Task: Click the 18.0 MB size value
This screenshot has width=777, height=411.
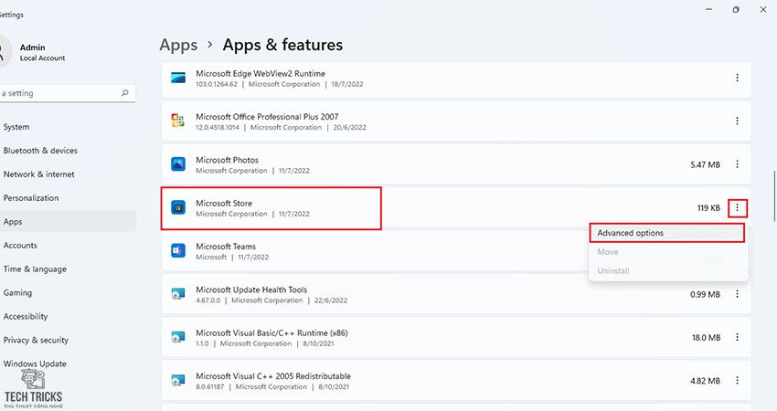Action: coord(706,338)
